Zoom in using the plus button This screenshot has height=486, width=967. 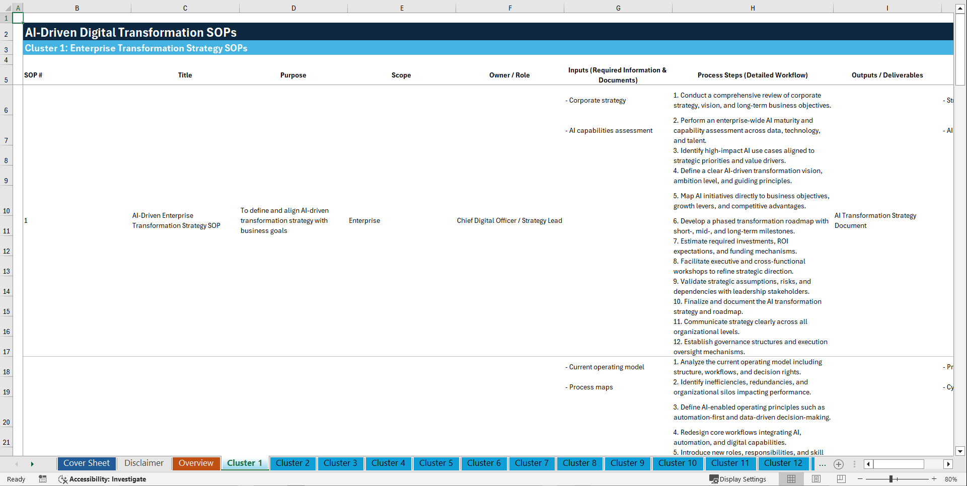(934, 479)
